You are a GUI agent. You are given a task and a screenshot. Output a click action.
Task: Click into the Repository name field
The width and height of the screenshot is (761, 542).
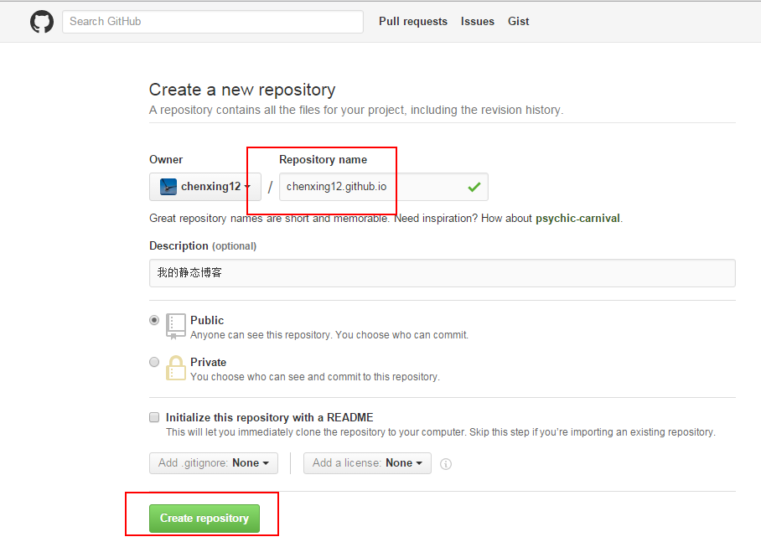tap(383, 187)
